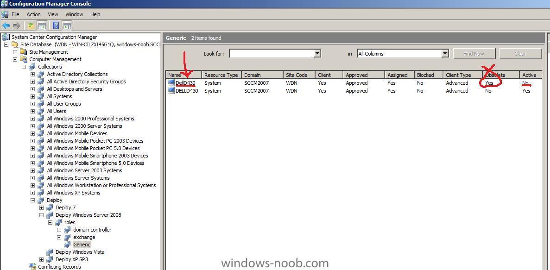Select All Windows Server Systems collection

pos(78,178)
